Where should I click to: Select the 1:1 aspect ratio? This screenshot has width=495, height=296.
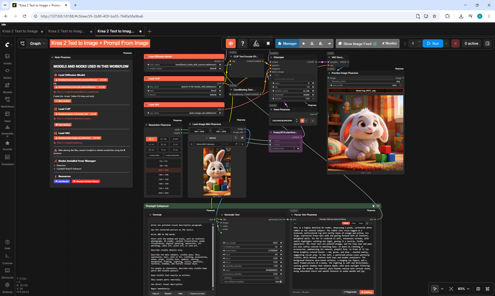click(x=152, y=139)
